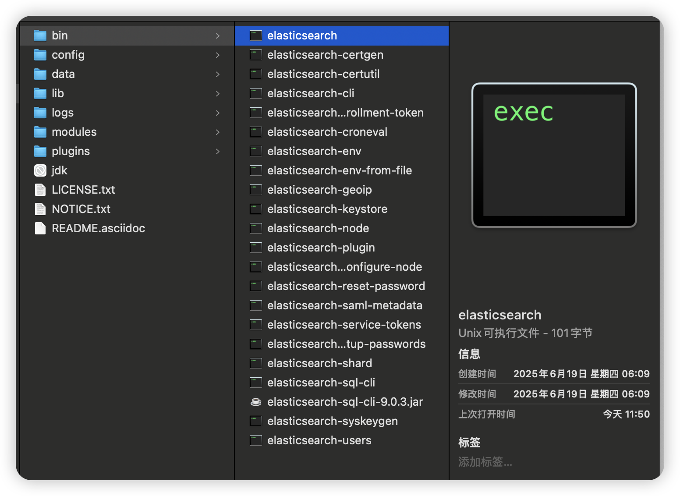Click the elasticsearch-certgen exec icon
Viewport: 680px width, 496px height.
click(x=256, y=55)
